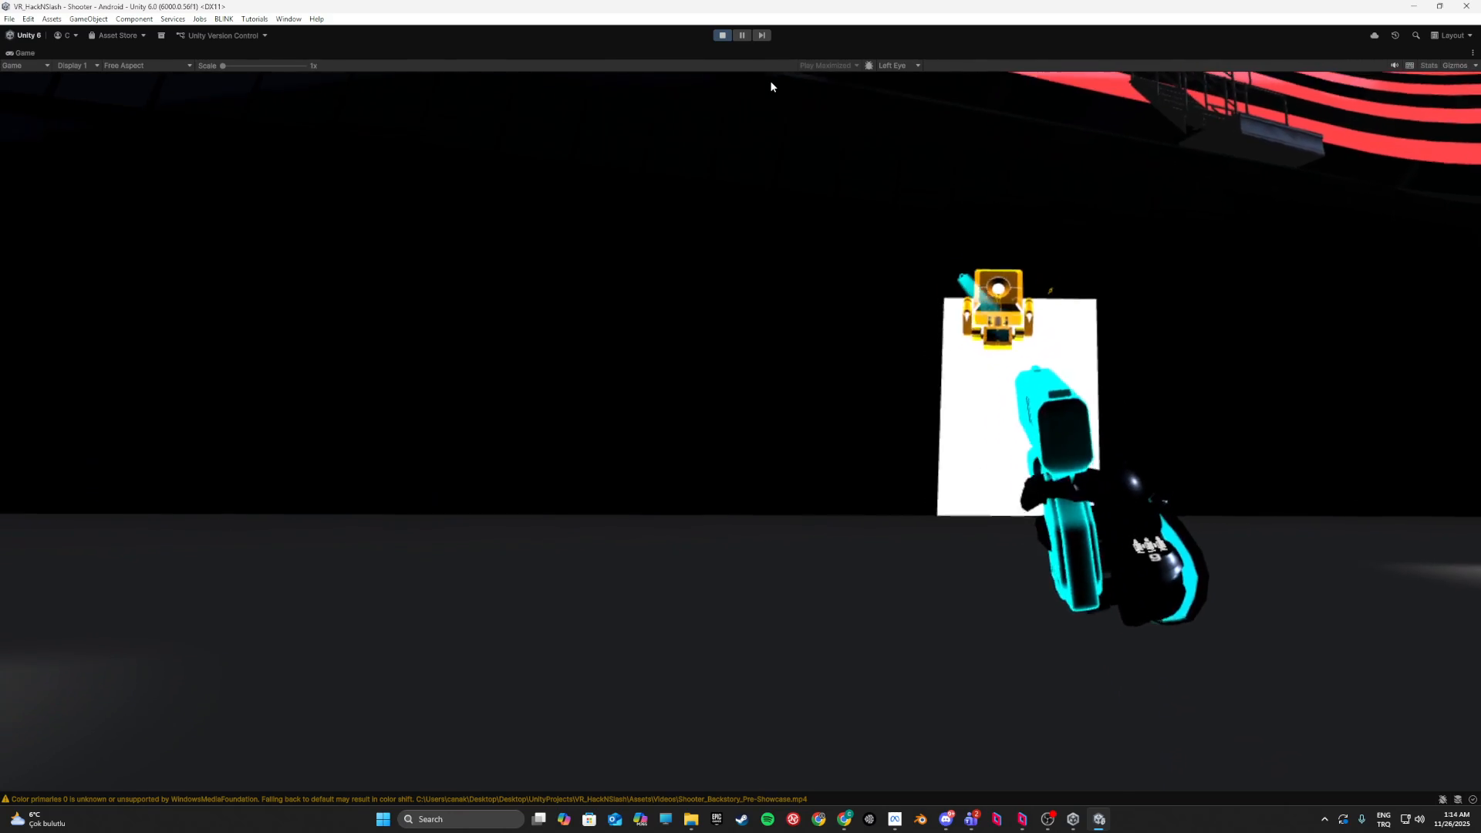Screen dimensions: 1481x833
Task: Open the Asset Store button
Action: 117,35
